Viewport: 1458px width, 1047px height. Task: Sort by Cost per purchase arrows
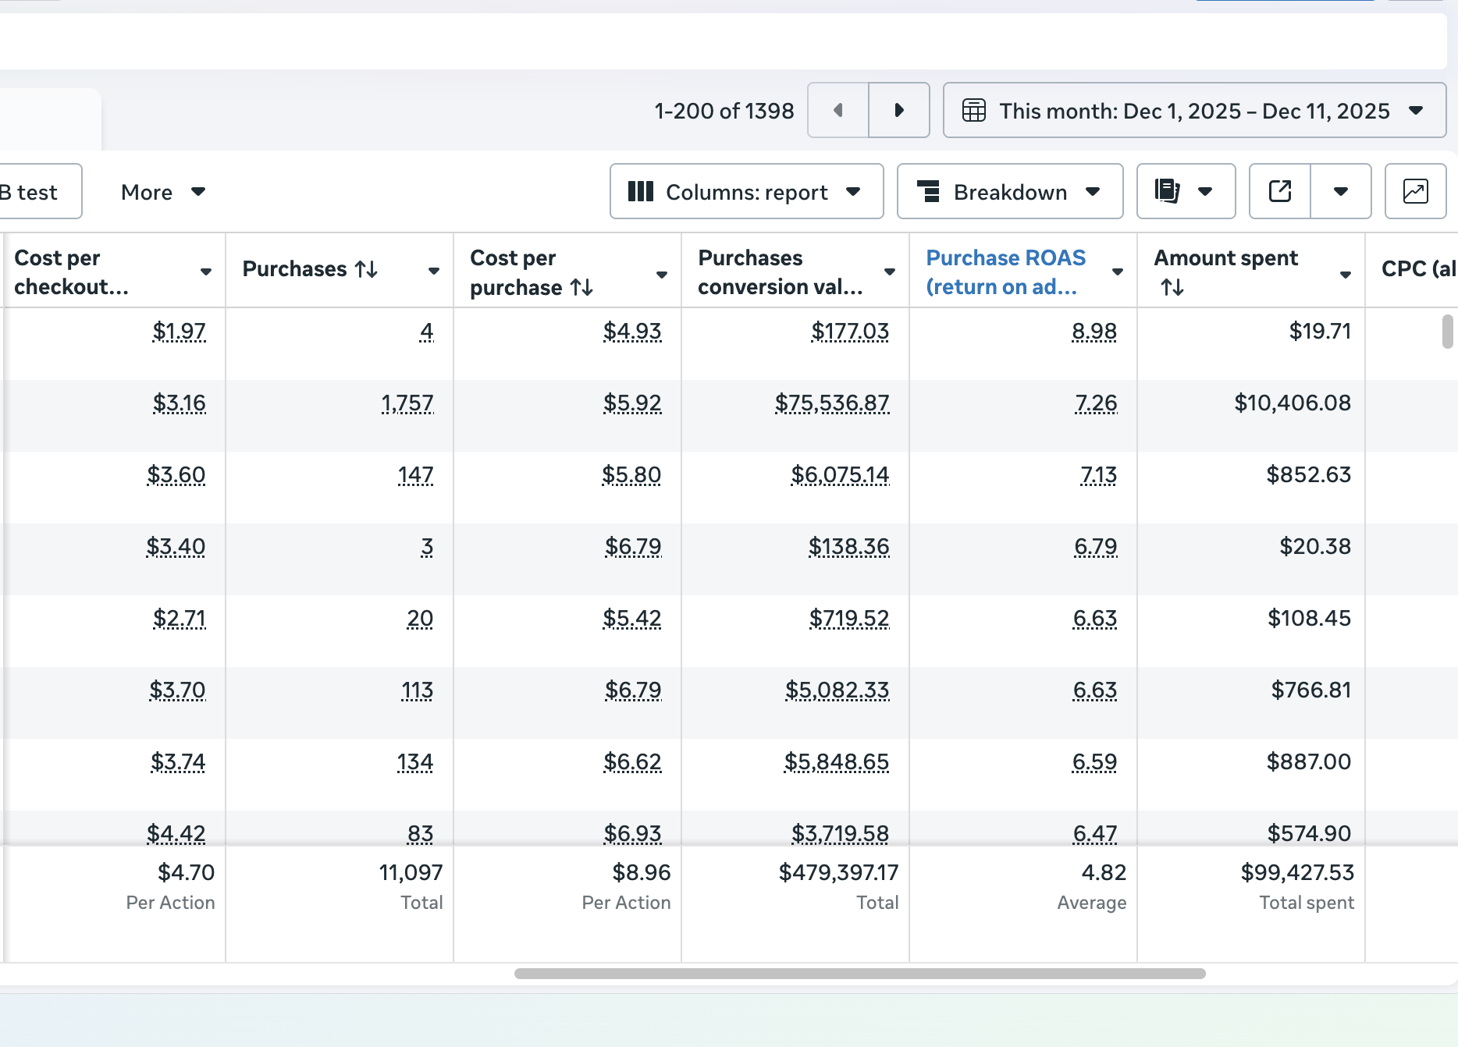point(581,288)
